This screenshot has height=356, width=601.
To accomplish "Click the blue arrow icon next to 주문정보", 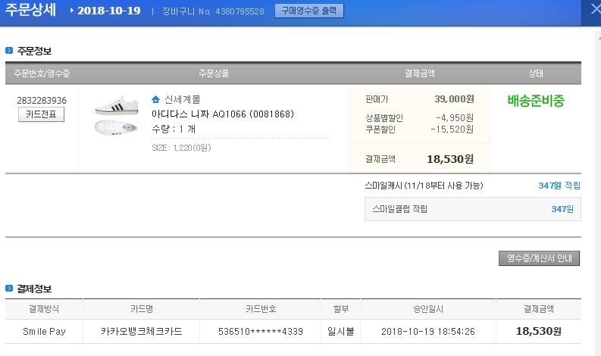I will pos(9,51).
